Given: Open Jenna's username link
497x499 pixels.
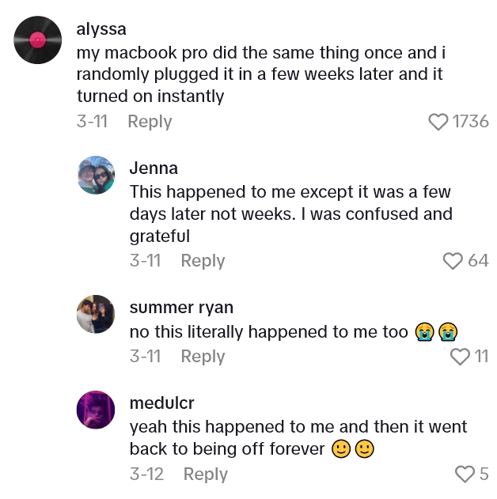Looking at the screenshot, I should (154, 168).
